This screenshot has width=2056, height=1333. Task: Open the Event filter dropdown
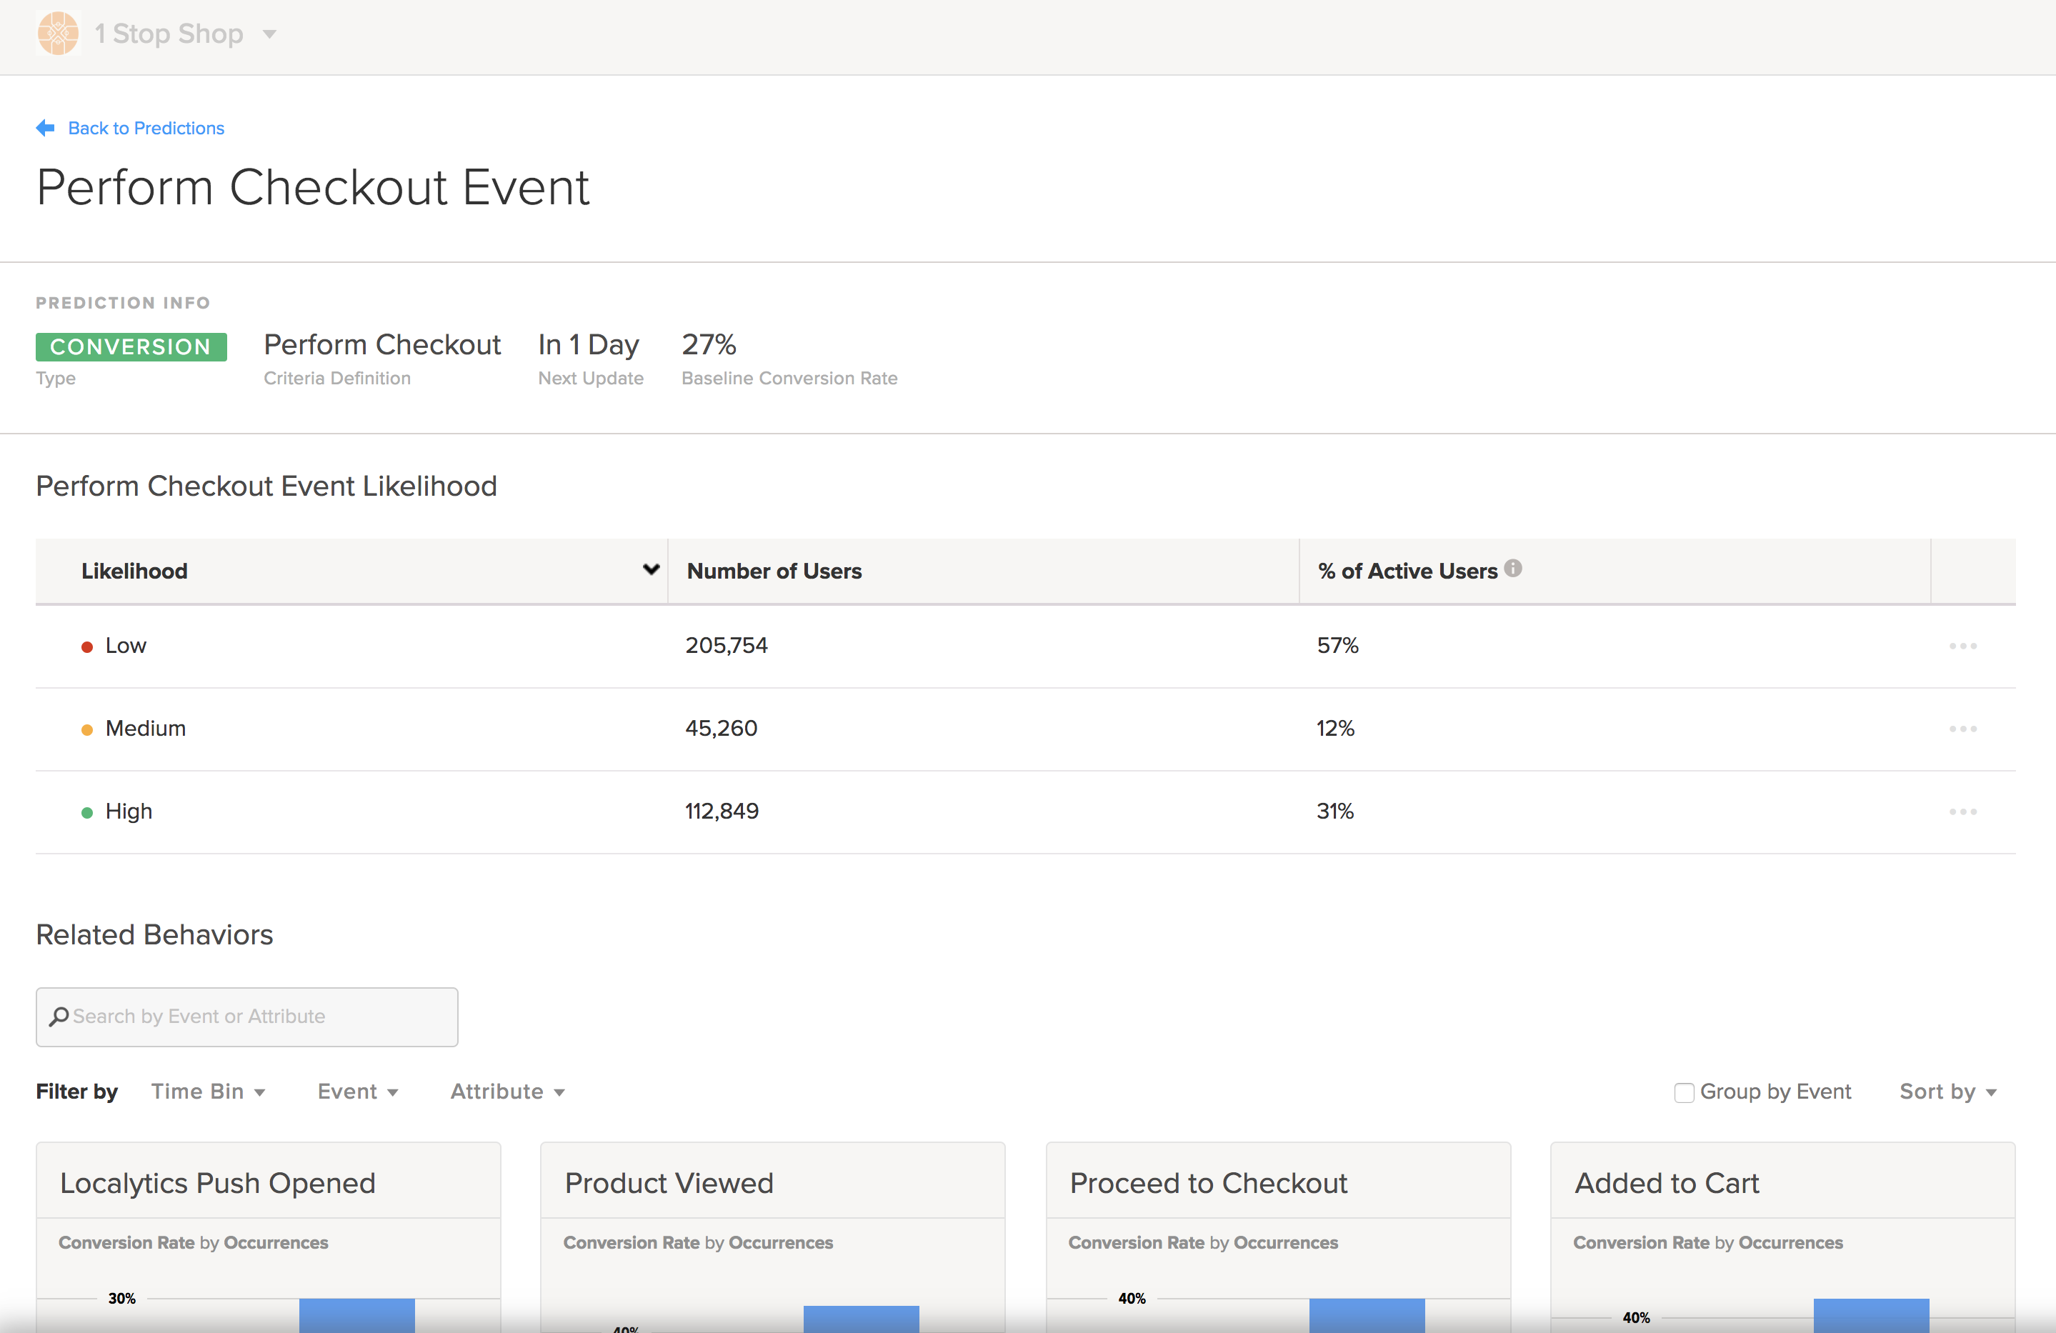click(358, 1092)
